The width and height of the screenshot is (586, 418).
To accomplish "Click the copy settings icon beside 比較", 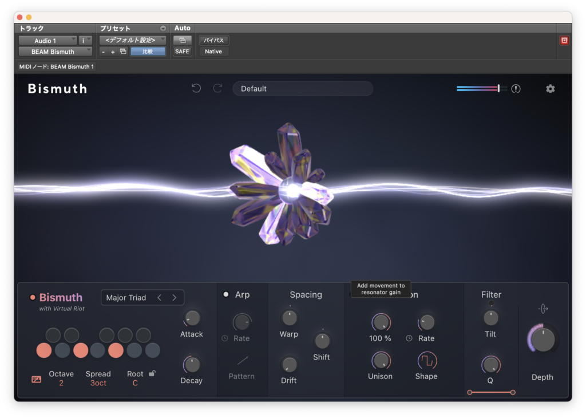I will 123,52.
